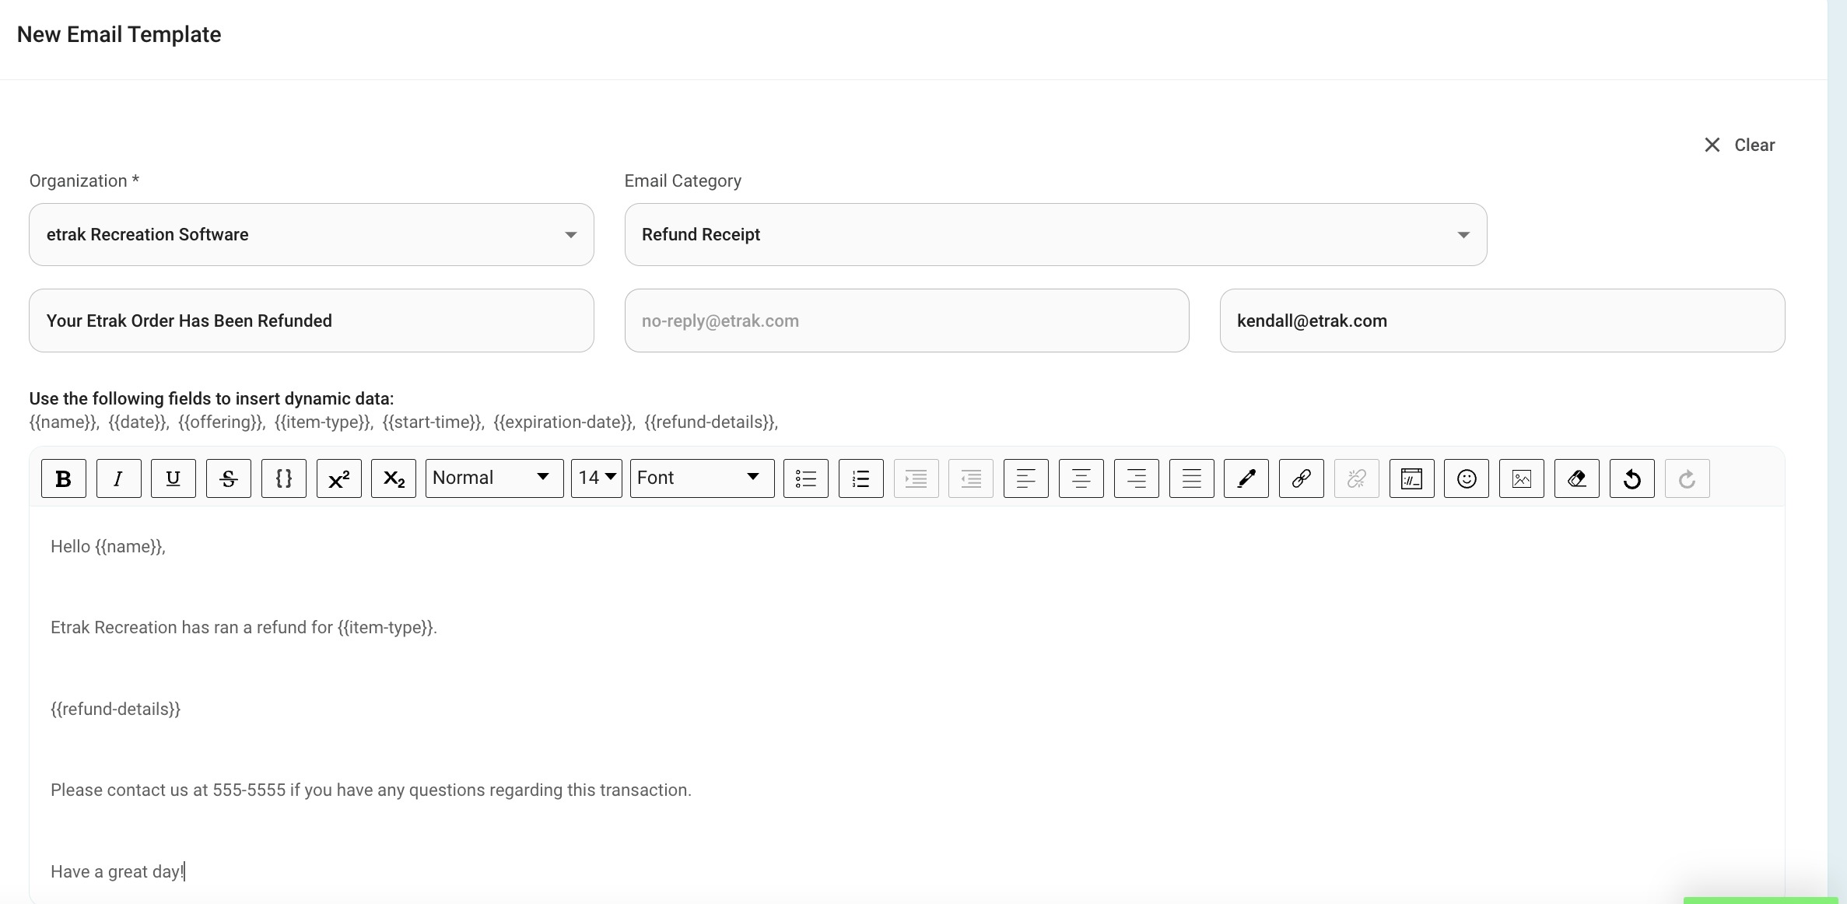Image resolution: width=1847 pixels, height=904 pixels.
Task: Place cursor in 'Hello {{name}},' line
Action: [108, 547]
